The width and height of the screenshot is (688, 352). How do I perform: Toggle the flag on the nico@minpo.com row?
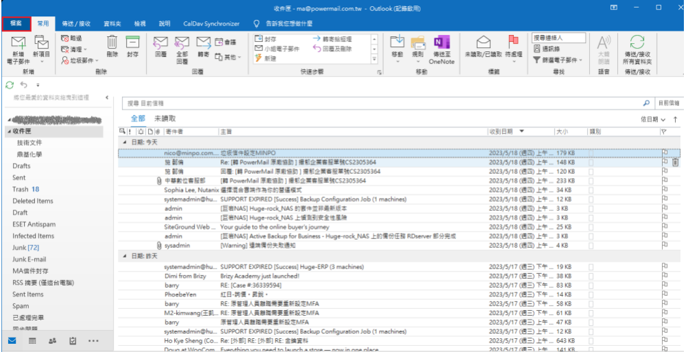664,153
